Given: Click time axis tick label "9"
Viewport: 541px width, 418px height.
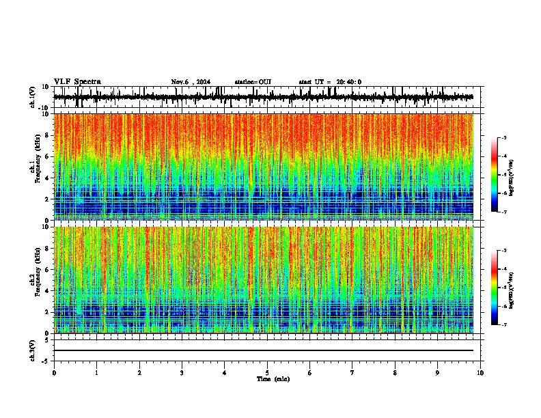Looking at the screenshot, I should [x=437, y=373].
